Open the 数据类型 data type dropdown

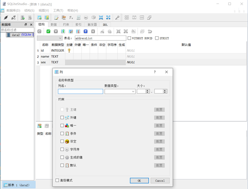[120, 92]
